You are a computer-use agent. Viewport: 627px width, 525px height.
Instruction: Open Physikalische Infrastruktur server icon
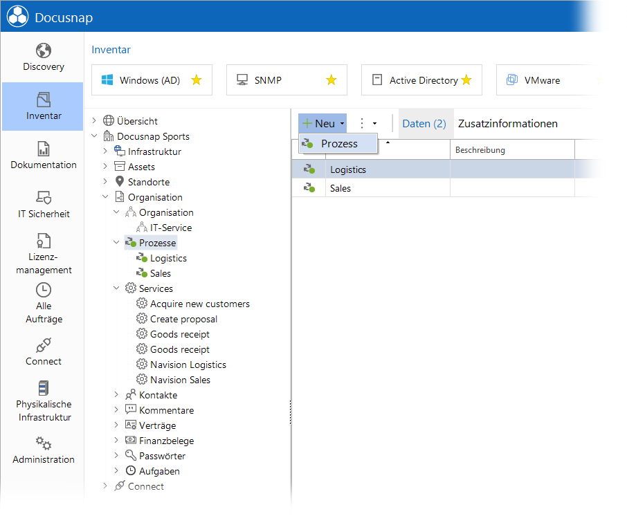[43, 388]
